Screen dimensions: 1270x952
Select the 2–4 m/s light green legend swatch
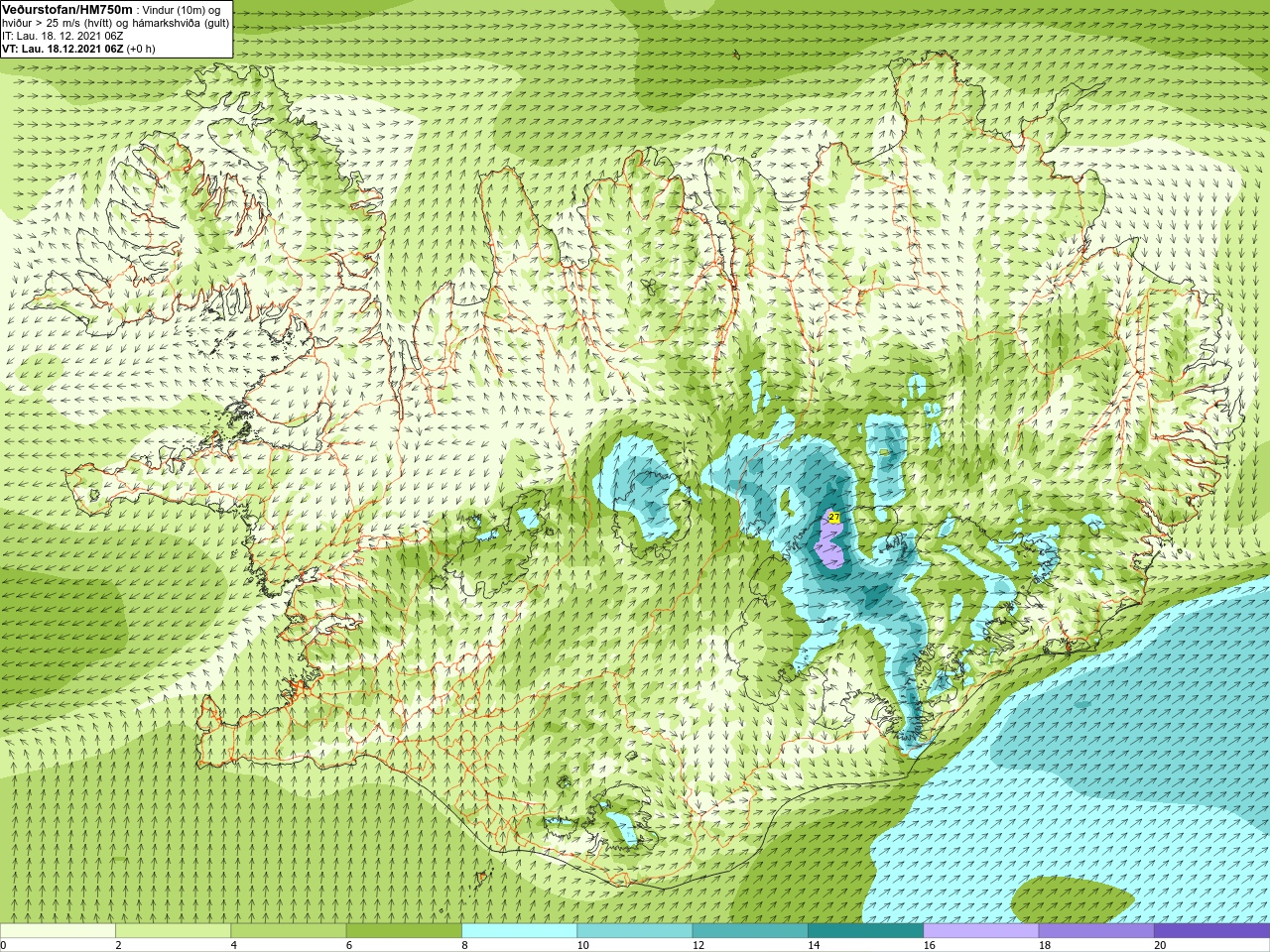point(173,931)
